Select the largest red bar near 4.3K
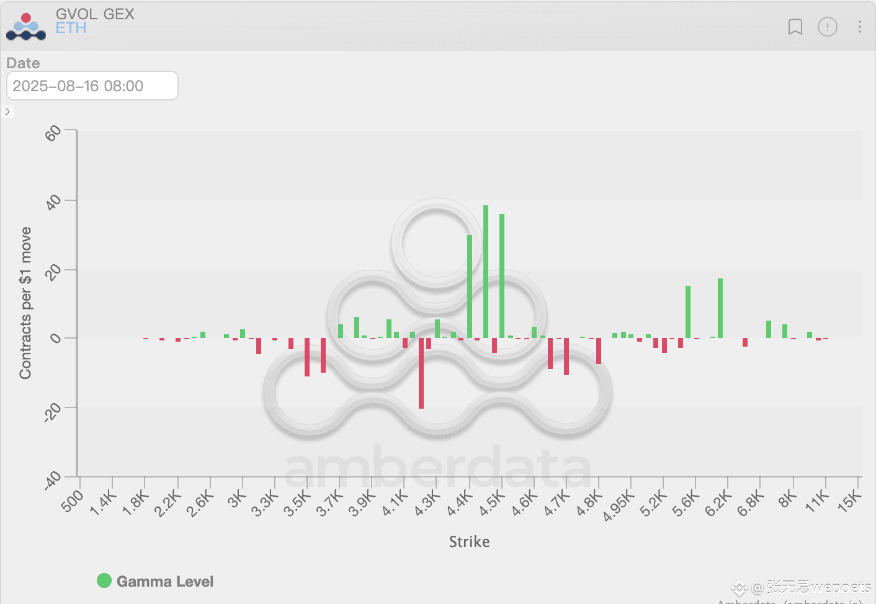The image size is (876, 604). (421, 373)
